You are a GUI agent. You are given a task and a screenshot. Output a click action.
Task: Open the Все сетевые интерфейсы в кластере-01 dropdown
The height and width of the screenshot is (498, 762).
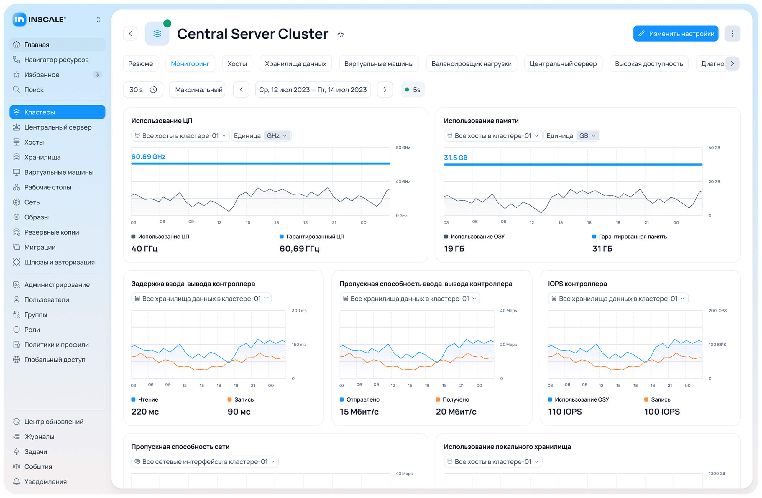[205, 461]
